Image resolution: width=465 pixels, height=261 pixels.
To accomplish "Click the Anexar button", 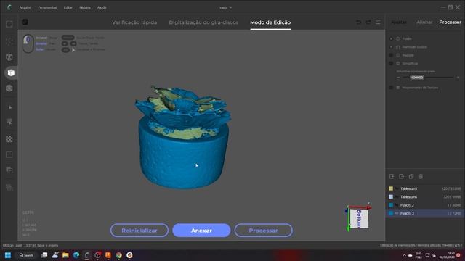I will click(201, 231).
